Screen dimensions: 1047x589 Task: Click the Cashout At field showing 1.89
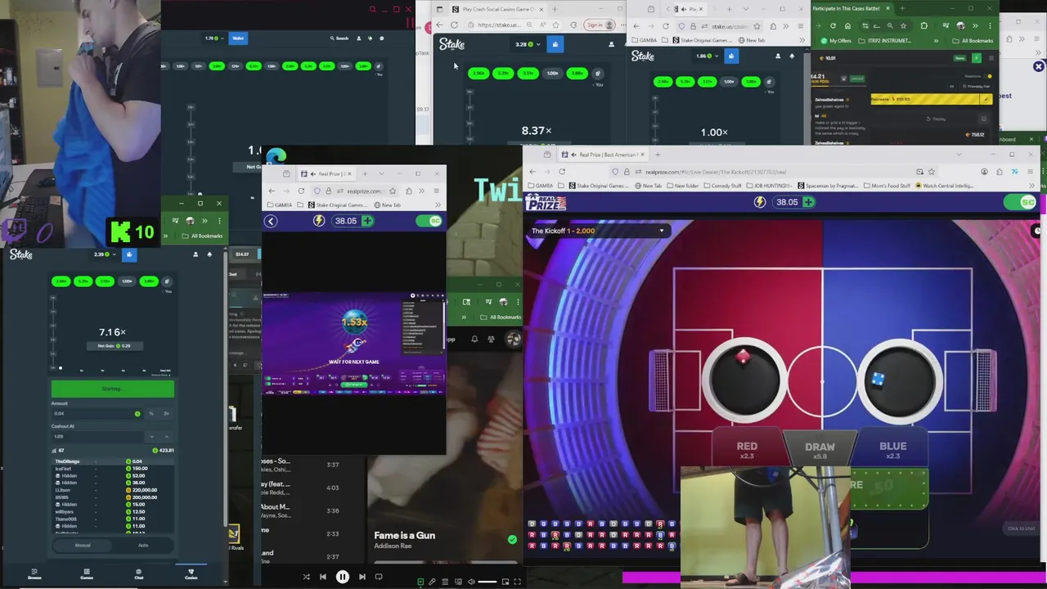point(97,436)
